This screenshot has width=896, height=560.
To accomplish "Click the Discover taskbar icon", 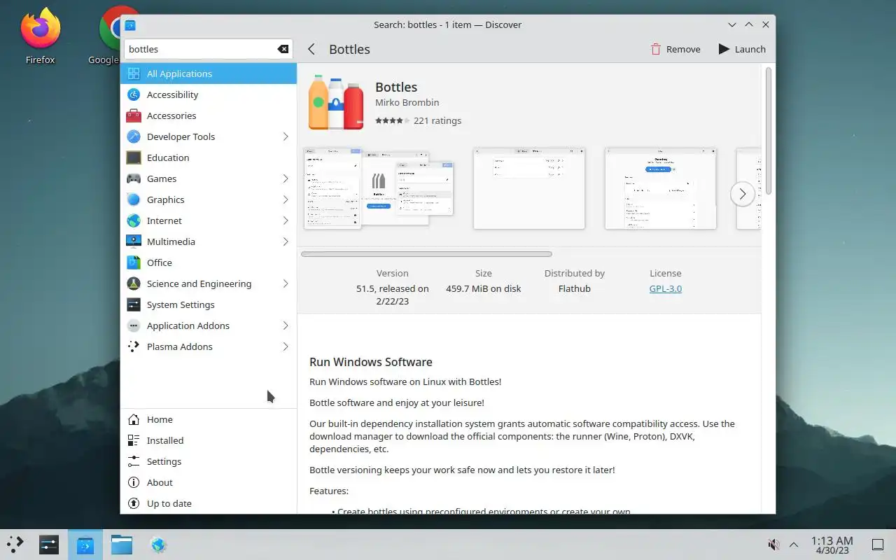I will coord(85,545).
